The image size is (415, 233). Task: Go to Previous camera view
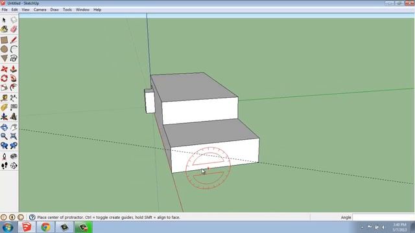tap(5, 146)
